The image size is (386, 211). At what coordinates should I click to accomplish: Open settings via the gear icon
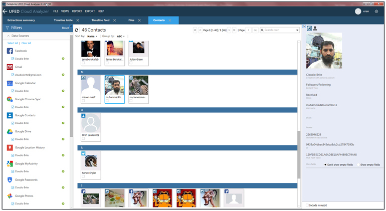tap(376, 11)
